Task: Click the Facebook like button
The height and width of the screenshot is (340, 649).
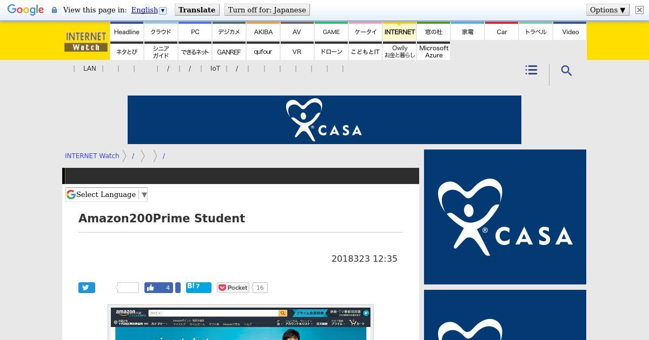Action: pyautogui.click(x=158, y=288)
